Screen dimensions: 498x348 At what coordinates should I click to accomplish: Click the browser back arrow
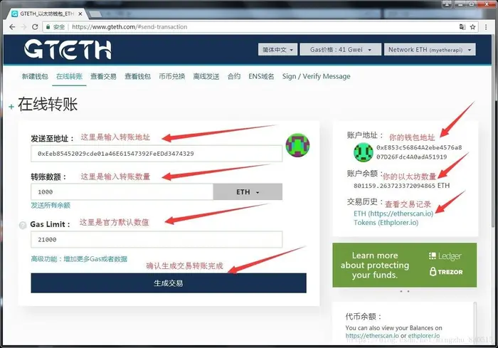pos(12,27)
